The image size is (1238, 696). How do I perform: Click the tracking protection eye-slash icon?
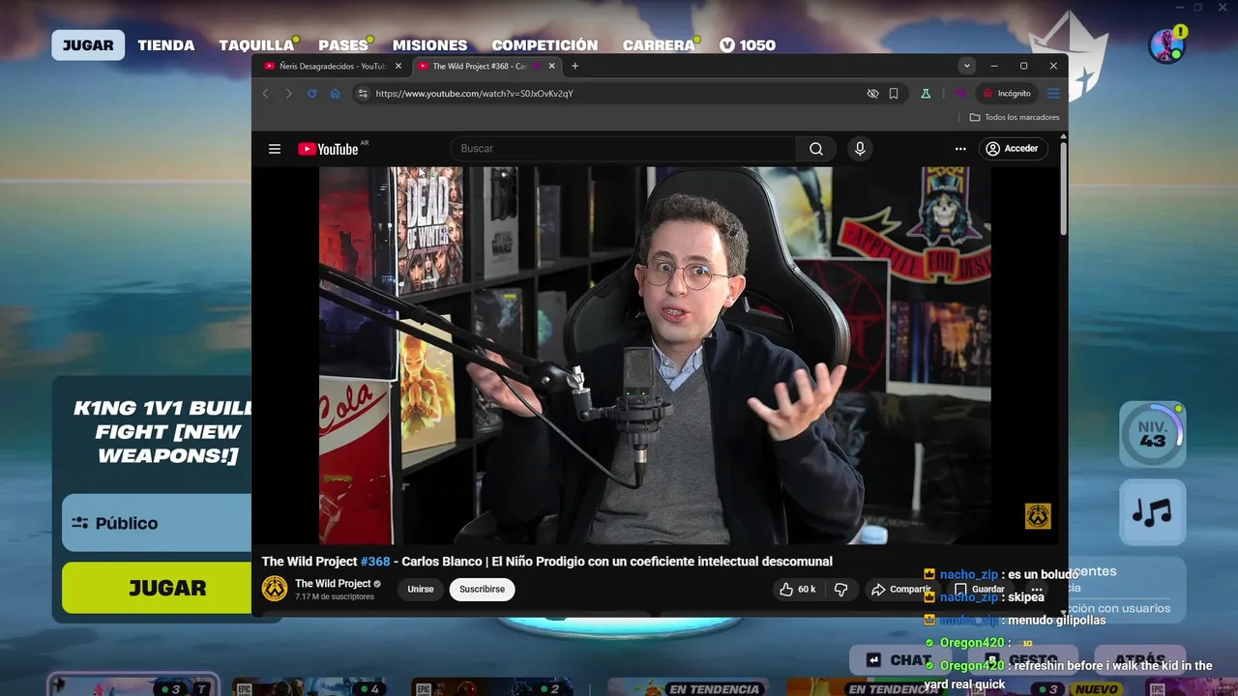(x=872, y=94)
